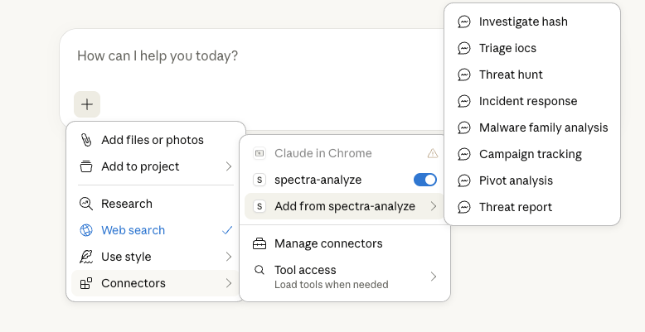Viewport: 645px width, 332px height.
Task: Select the Threat hunt prompt
Action: (x=511, y=75)
